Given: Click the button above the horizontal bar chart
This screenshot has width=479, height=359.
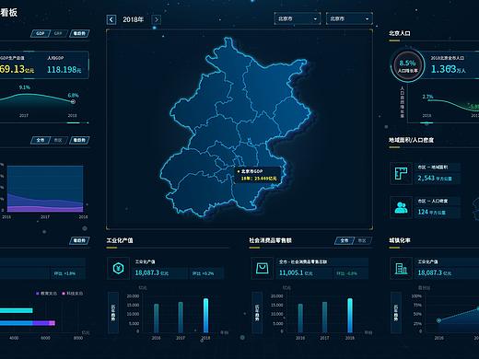Looking at the screenshot, I should pyautogui.click(x=79, y=240).
